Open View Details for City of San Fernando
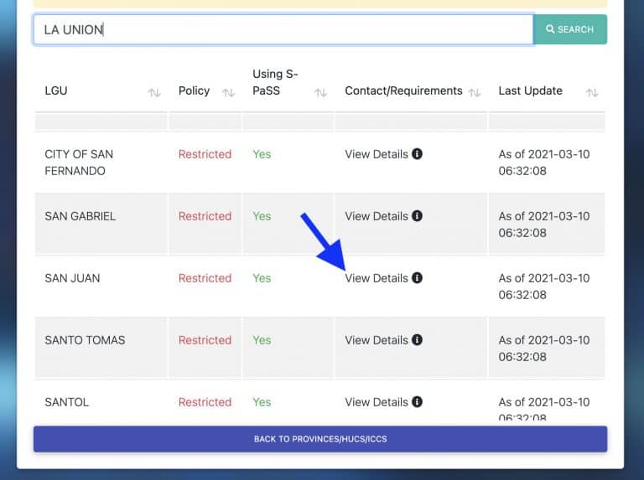The height and width of the screenshot is (480, 644). click(377, 154)
